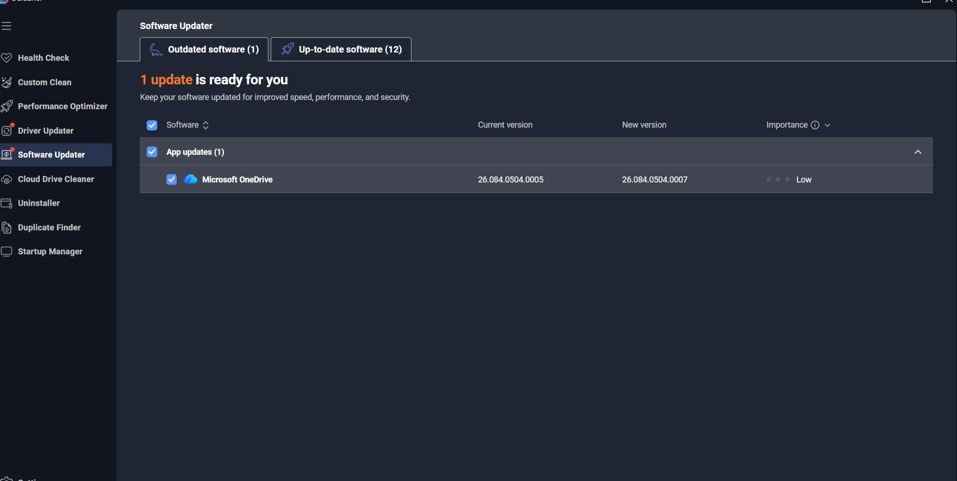Viewport: 957px width, 481px height.
Task: Click the importance dots indicator for OneDrive
Action: (778, 179)
